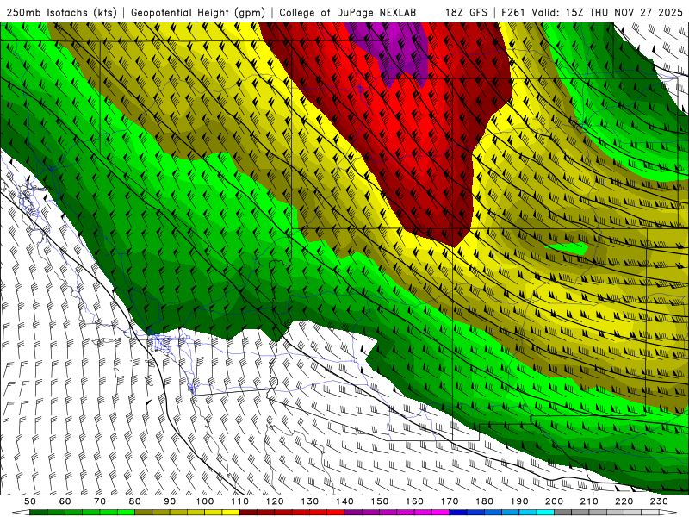Click the 100 knot legend label

205,501
